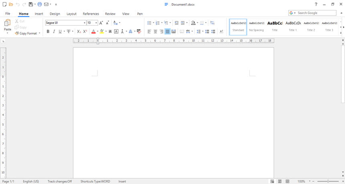Open the Paste options dropdown arrow
The image size is (345, 184).
(7, 33)
